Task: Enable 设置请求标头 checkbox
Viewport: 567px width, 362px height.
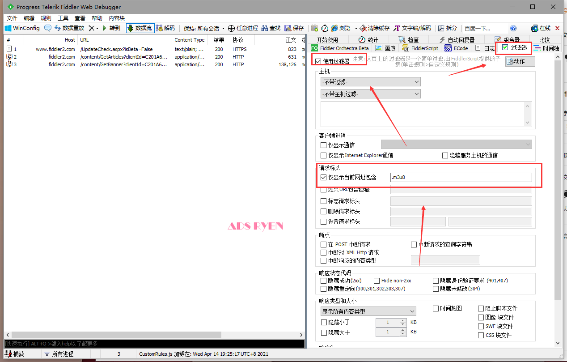Action: pos(324,221)
